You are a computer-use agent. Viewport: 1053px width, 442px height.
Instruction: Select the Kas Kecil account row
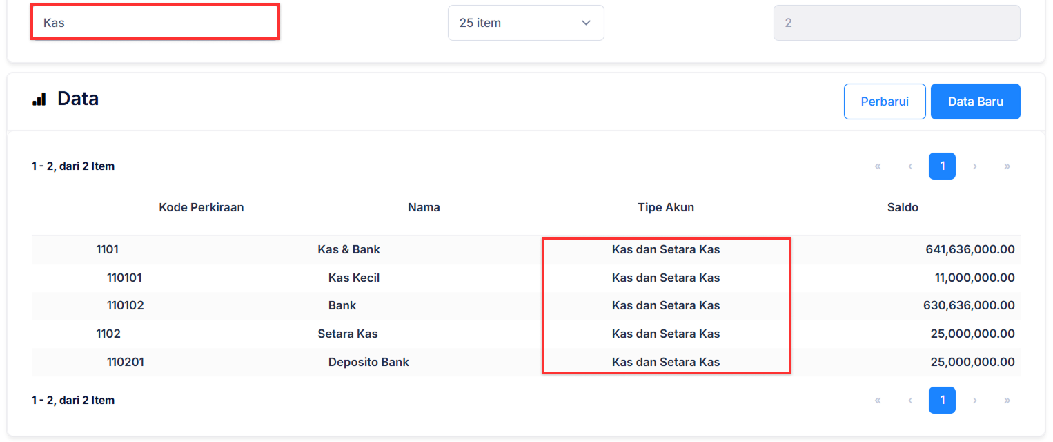coord(348,278)
